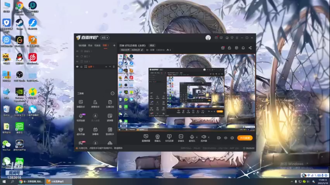Click the chat bubble icon in title bar
This screenshot has height=185, width=330.
point(221,38)
